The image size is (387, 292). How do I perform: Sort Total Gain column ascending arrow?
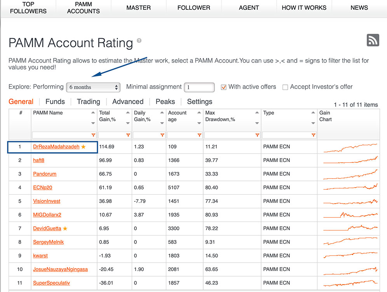pos(128,113)
